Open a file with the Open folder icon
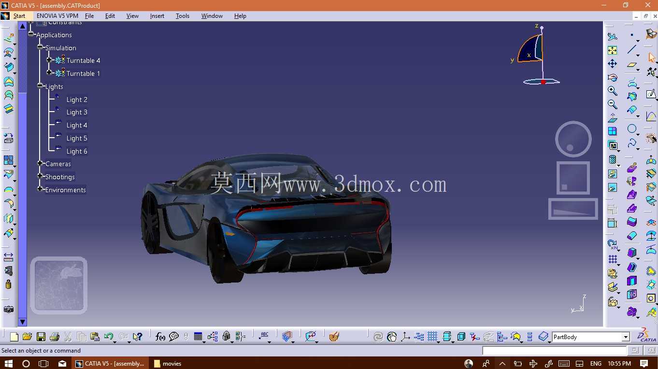The image size is (658, 369). click(x=27, y=337)
